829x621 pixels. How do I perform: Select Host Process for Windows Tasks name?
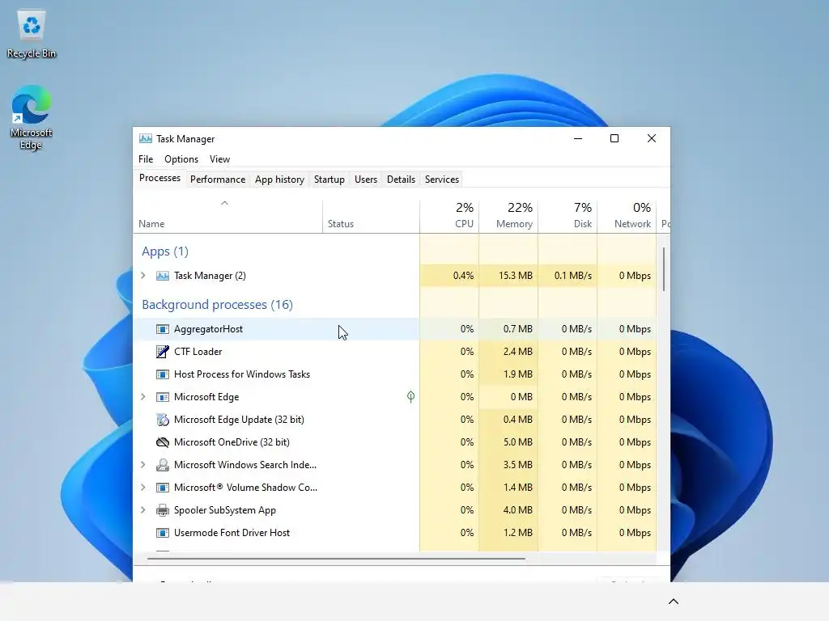click(241, 374)
